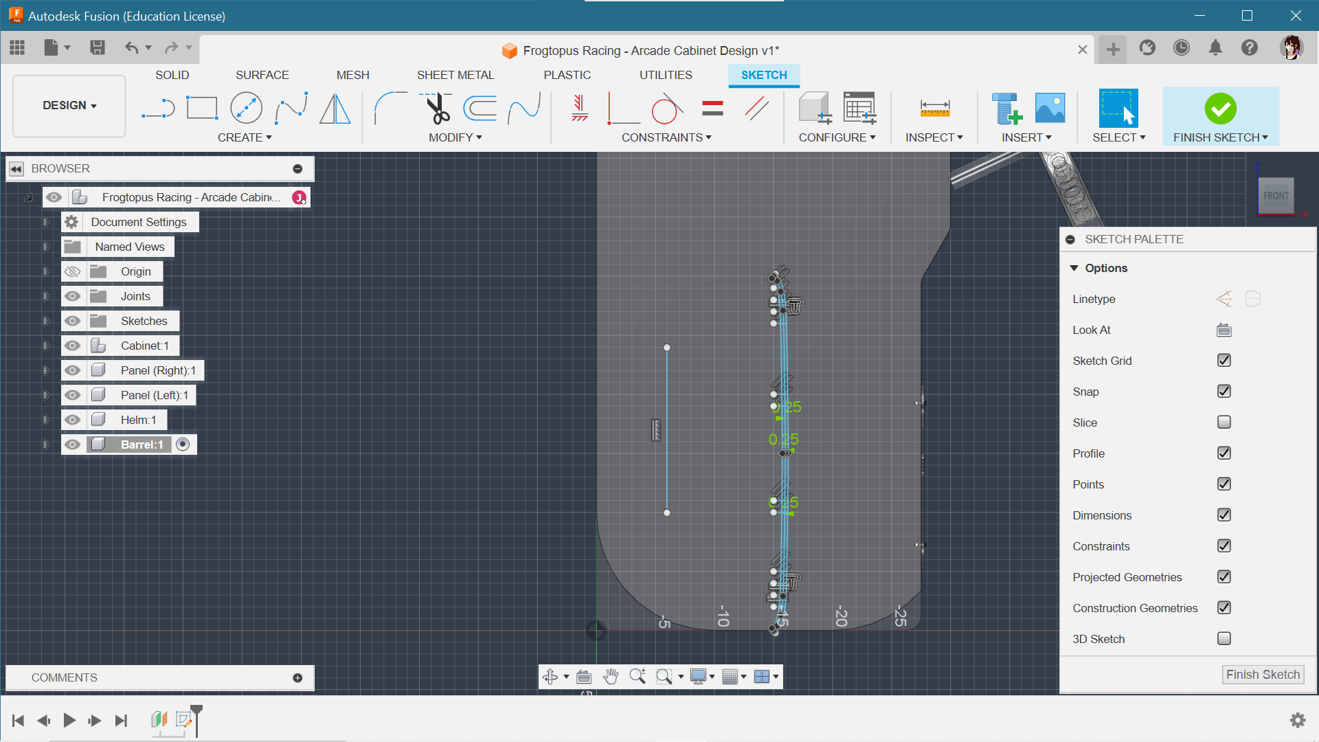This screenshot has height=742, width=1319.
Task: Uncheck the Profile checkbox
Action: (x=1224, y=453)
